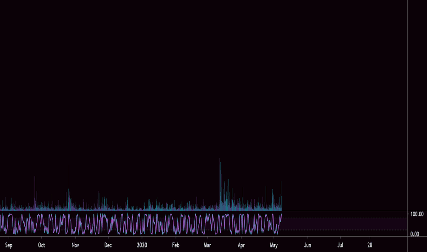This screenshot has height=252, width=427.
Task: Click the Oct label on time axis
Action: (41, 245)
